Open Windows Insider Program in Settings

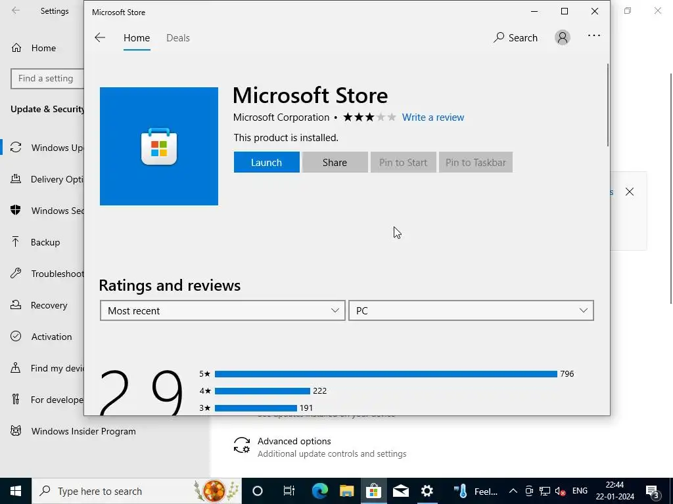[73, 431]
